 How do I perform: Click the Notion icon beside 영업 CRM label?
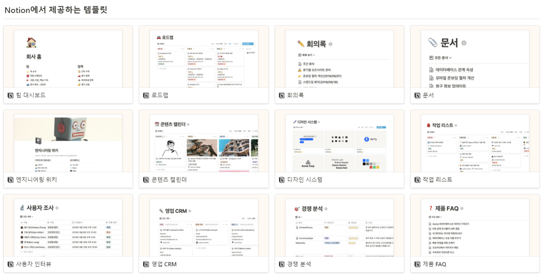click(x=146, y=264)
